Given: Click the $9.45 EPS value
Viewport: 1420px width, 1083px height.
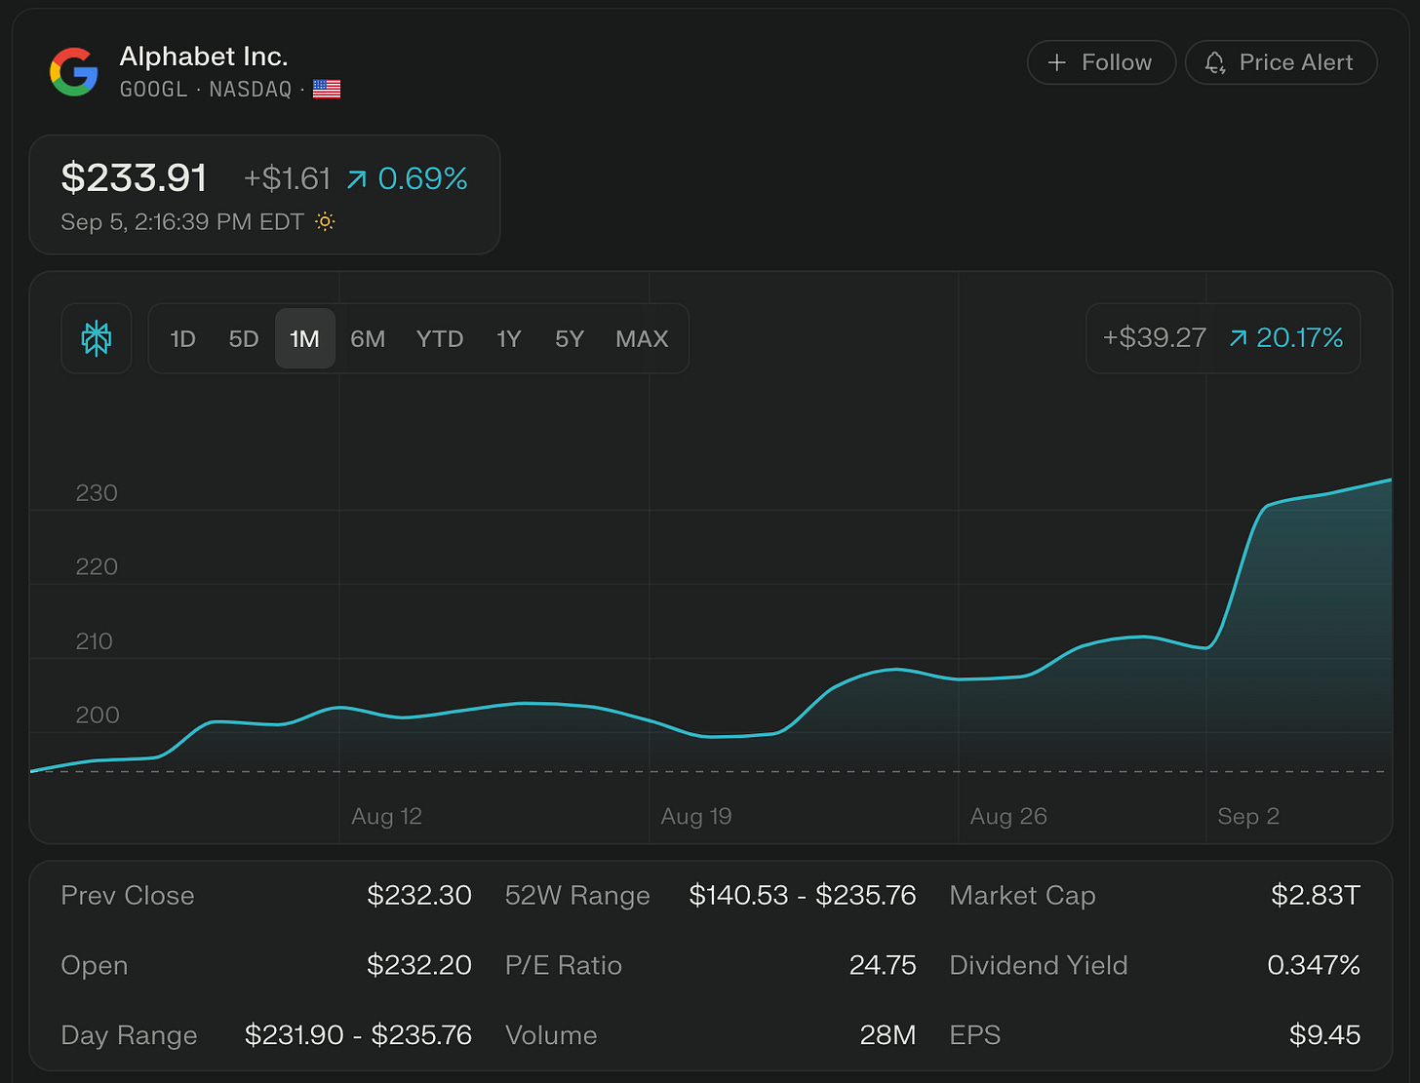Looking at the screenshot, I should coord(1324,1035).
